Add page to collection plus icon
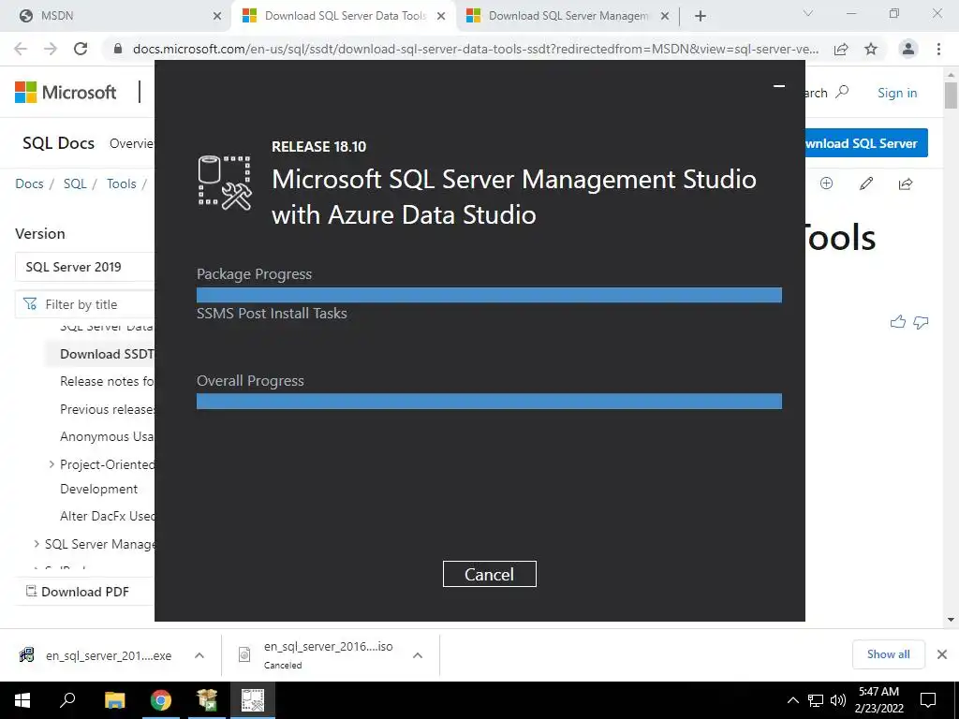This screenshot has height=719, width=959. point(826,183)
